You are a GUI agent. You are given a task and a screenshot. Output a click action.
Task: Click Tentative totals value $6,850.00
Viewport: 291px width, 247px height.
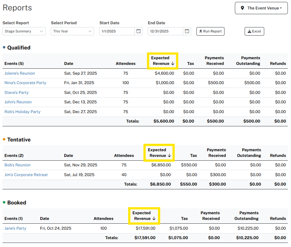[160, 184]
